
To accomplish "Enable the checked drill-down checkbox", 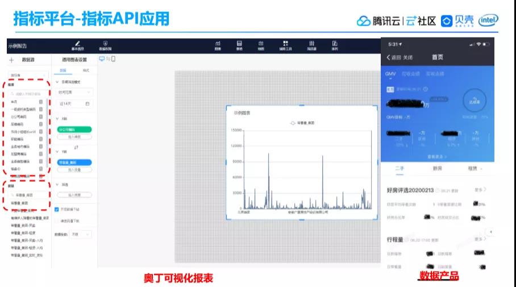I will 57,209.
